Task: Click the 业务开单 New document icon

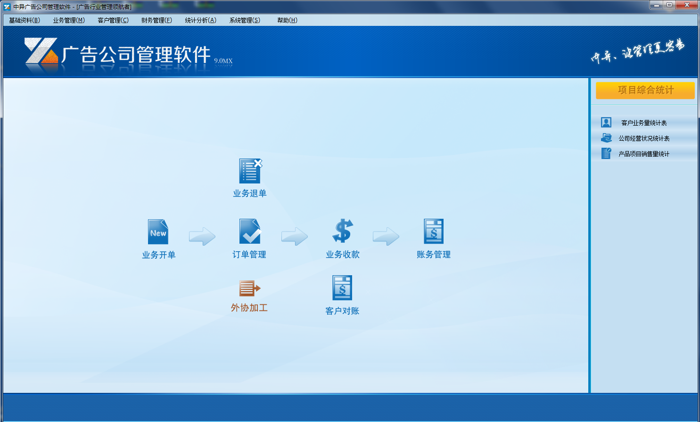Action: point(158,231)
